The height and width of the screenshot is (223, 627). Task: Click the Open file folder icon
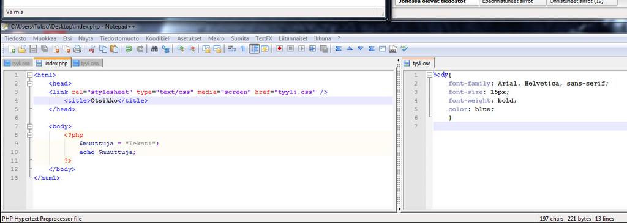pos(23,49)
